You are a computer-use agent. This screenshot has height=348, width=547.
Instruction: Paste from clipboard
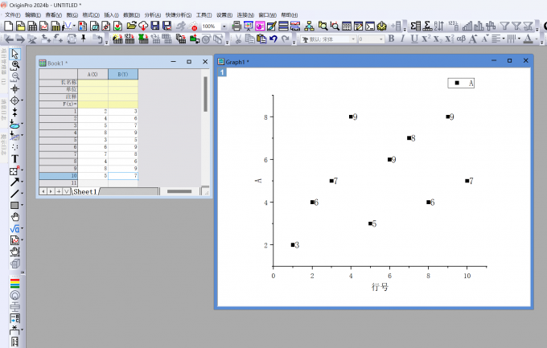[261, 39]
